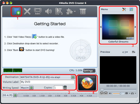The image size is (140, 104).
Task: Click the Stop button in Preview
Action: (106, 93)
